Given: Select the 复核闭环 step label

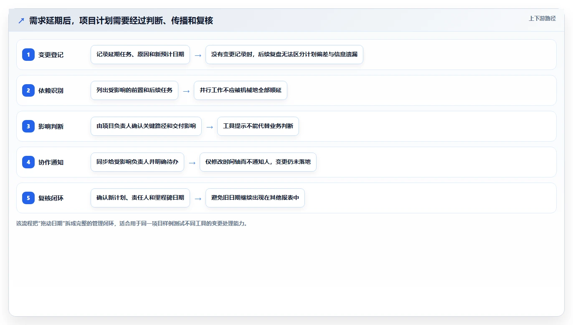Looking at the screenshot, I should [51, 198].
